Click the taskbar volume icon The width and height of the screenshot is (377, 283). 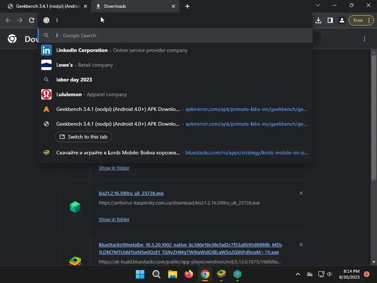(x=330, y=274)
